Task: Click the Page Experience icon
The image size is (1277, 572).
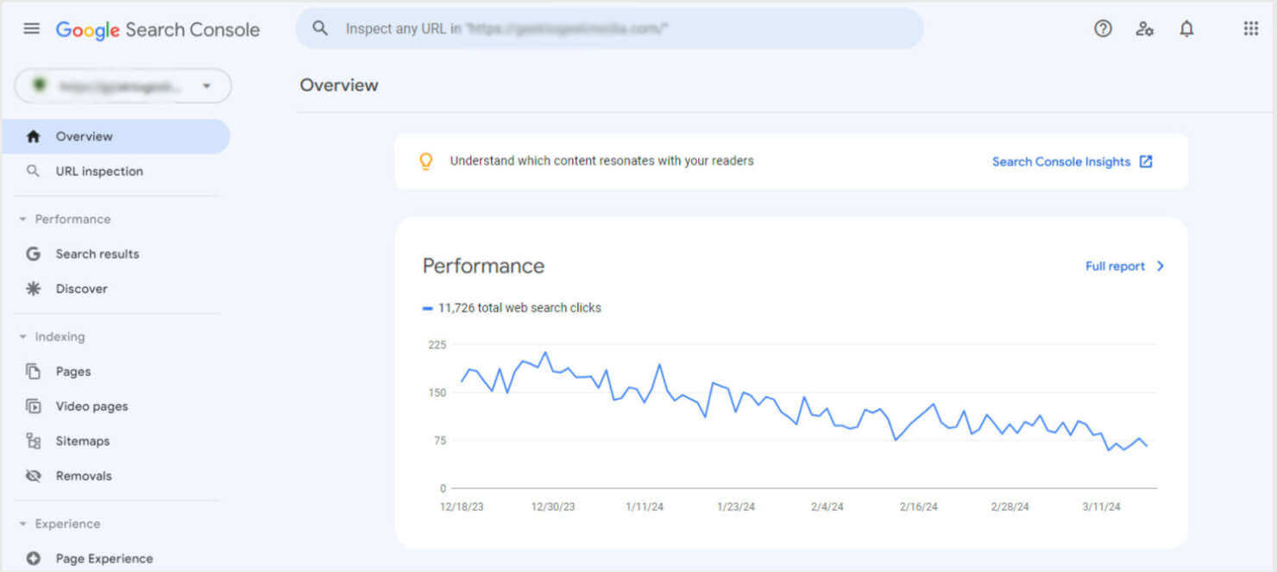Action: point(32,558)
